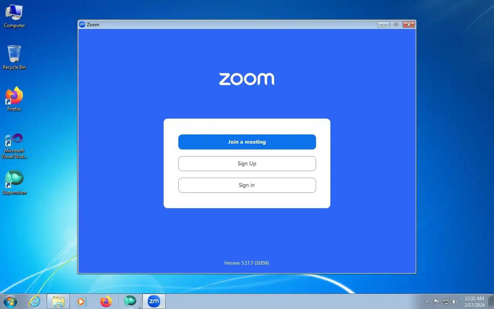Open Windows Media Player from taskbar

tap(82, 301)
